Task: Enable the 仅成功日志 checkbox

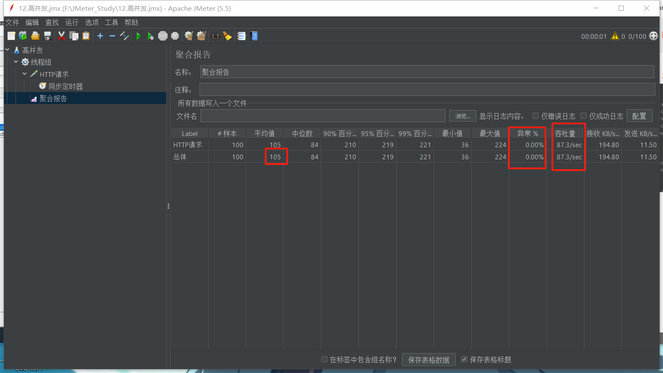Action: click(584, 116)
